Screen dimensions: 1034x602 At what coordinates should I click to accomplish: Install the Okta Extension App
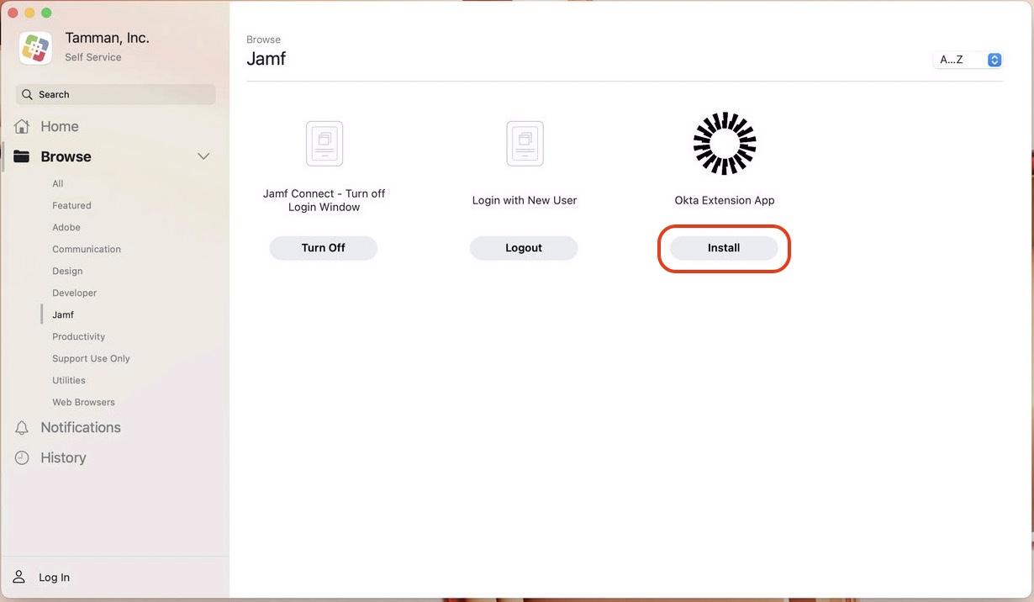coord(724,248)
